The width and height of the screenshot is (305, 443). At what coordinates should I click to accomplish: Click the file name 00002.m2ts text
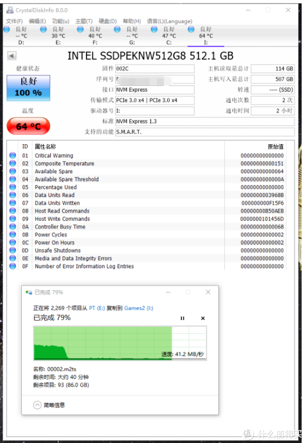(x=62, y=369)
